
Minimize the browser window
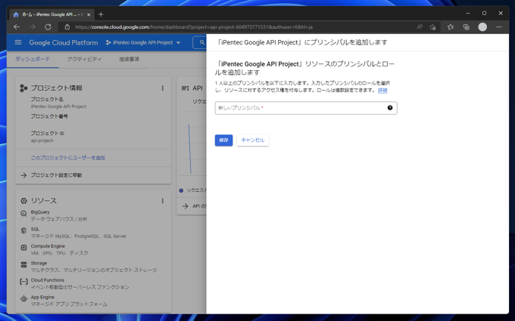pyautogui.click(x=468, y=14)
